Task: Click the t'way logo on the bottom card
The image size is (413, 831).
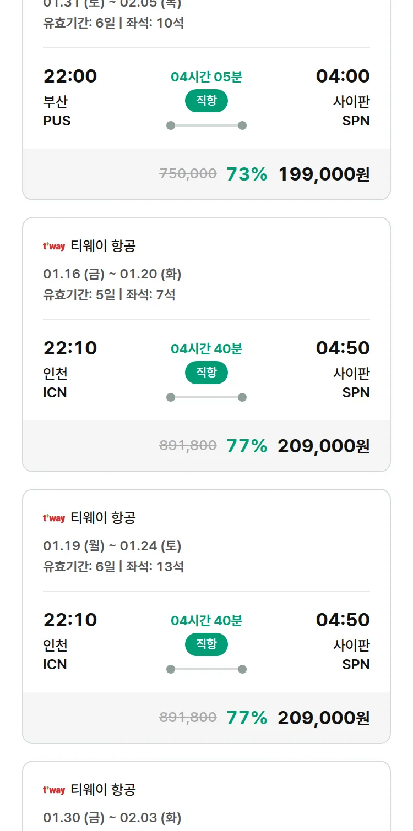Action: (x=53, y=790)
